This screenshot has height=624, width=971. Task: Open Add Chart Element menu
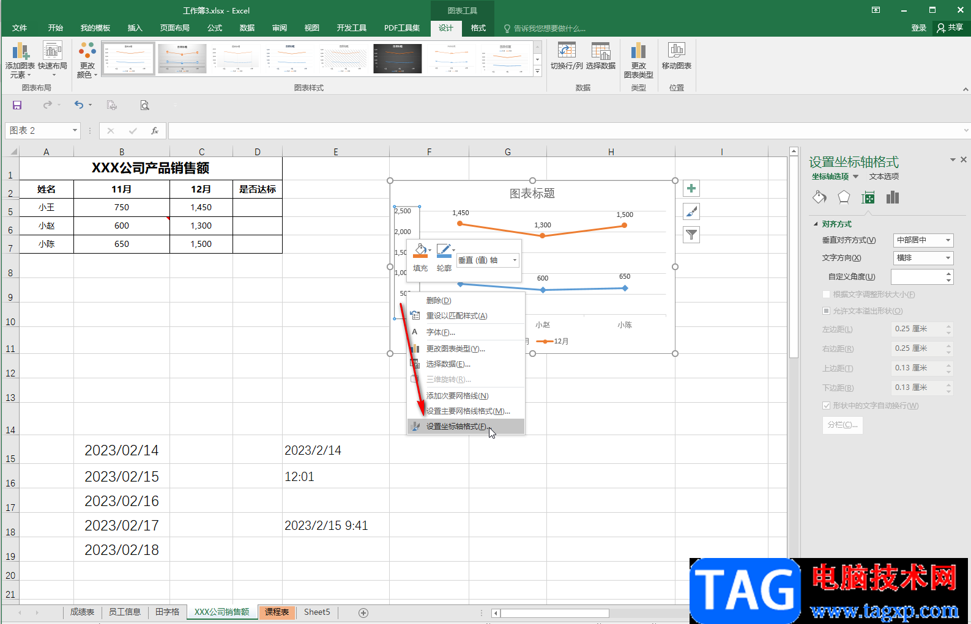pos(20,60)
